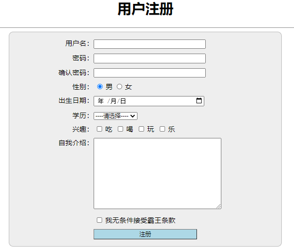Check the 吃 interest checkbox
294x251 pixels.
click(99, 129)
